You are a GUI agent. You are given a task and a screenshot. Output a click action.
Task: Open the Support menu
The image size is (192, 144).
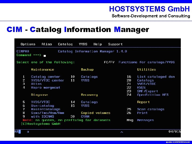pos(115,44)
